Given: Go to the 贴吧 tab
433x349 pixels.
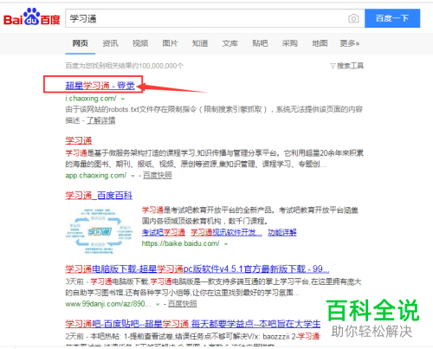Looking at the screenshot, I should pos(260,43).
